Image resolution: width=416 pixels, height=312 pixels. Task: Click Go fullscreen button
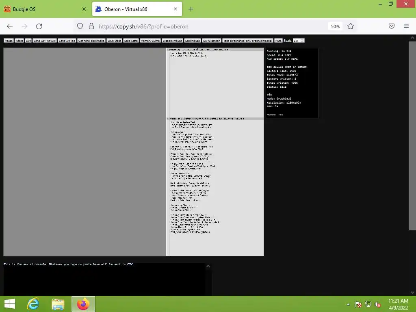[x=211, y=41]
